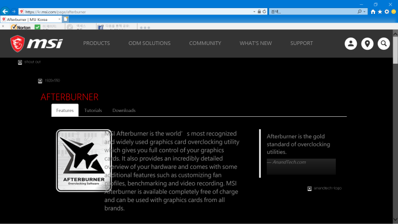Open Favorites star icon
This screenshot has width=398, height=224.
pyautogui.click(x=380, y=12)
